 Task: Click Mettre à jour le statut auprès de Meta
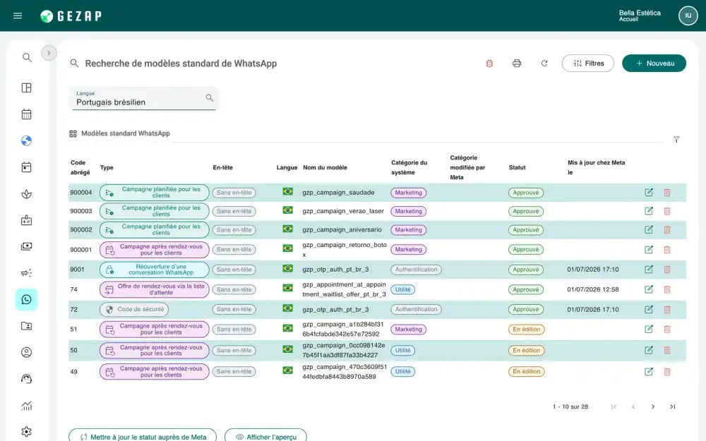(143, 437)
